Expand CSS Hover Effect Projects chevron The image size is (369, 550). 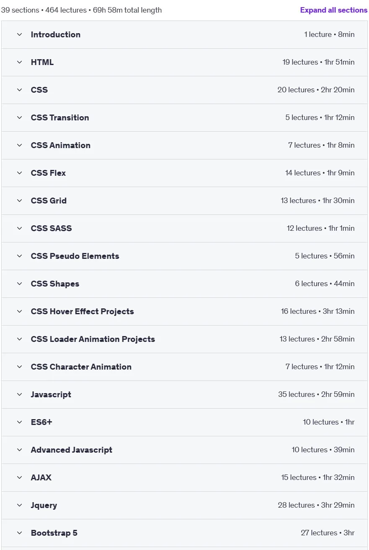click(19, 311)
